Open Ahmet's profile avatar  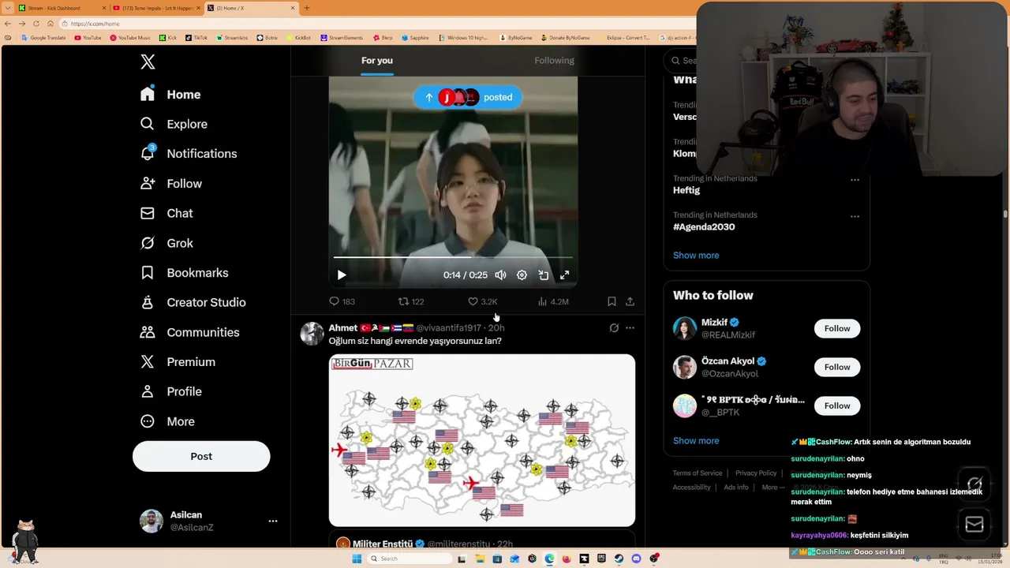click(312, 334)
